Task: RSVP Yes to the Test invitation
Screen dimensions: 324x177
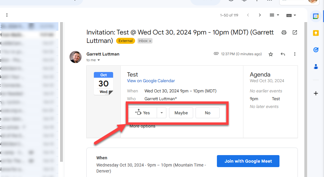Action: point(143,113)
